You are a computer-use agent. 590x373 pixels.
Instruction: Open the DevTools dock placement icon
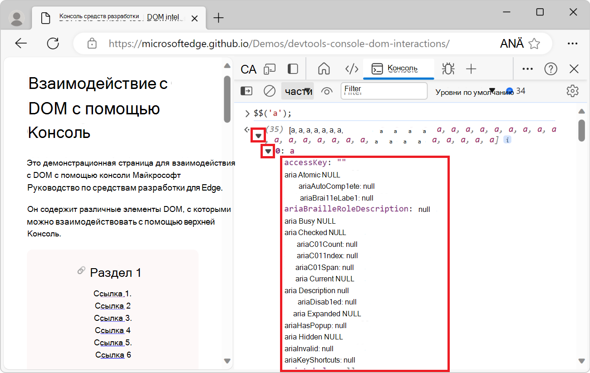click(292, 69)
